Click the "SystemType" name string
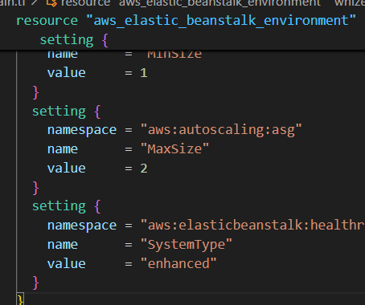365x305 pixels. coord(187,245)
